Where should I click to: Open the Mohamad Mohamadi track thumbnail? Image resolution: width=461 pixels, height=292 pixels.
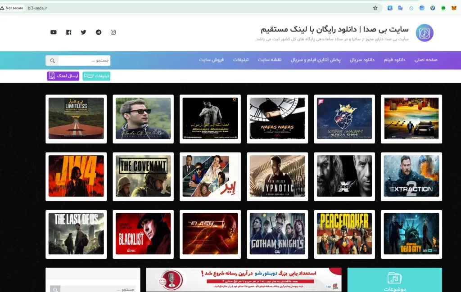210,119
